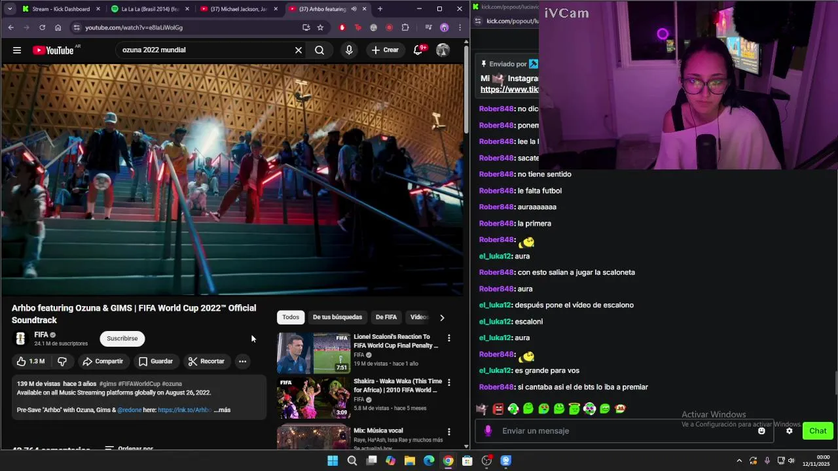Select the De tus búsquedas chip

337,317
